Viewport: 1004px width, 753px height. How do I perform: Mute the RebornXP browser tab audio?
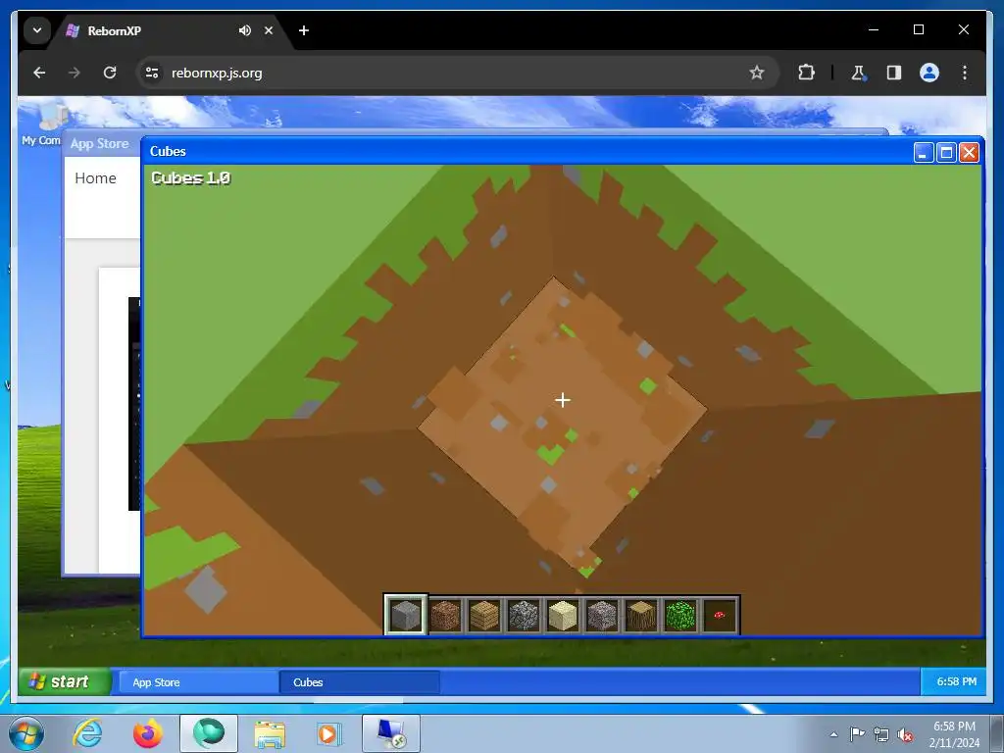[244, 30]
